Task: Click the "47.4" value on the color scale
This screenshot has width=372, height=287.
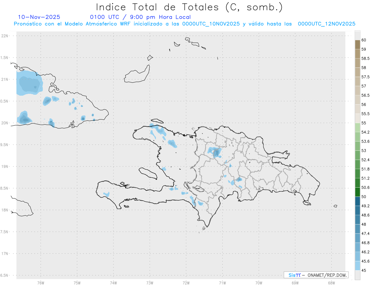Action: [365, 233]
